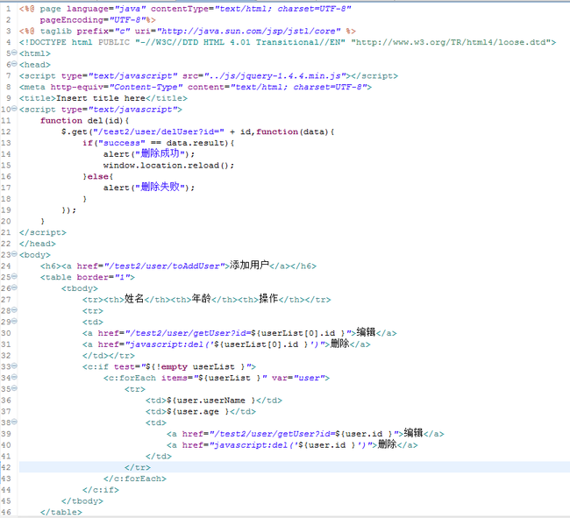The width and height of the screenshot is (570, 518).
Task: Click the 删除 text on line 31
Action: click(340, 344)
